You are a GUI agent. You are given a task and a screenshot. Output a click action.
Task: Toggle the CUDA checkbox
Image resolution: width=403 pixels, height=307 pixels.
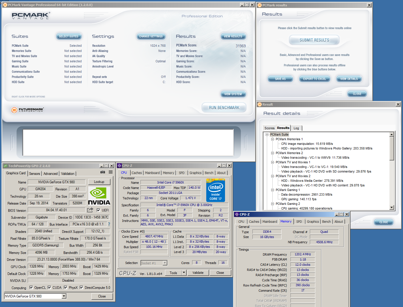(49, 288)
